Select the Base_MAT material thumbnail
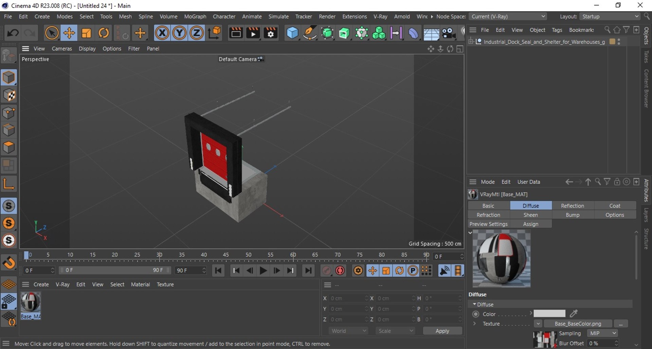The image size is (652, 349). point(31,303)
